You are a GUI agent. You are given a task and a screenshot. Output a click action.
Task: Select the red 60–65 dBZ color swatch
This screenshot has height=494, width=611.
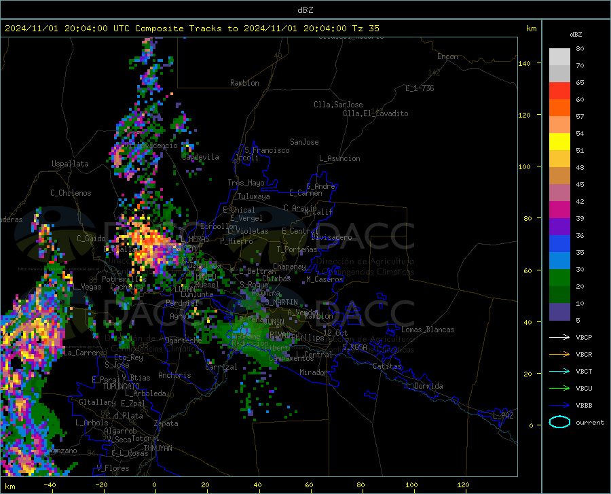click(x=559, y=91)
